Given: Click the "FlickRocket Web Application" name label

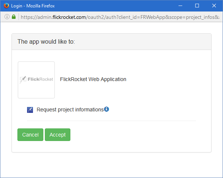Looking at the screenshot, I should 93,79.
